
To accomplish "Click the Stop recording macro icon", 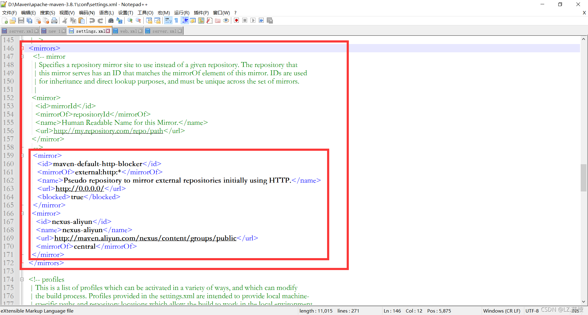I will [x=245, y=20].
